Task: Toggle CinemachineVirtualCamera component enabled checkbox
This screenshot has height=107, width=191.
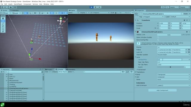Action: point(140,32)
